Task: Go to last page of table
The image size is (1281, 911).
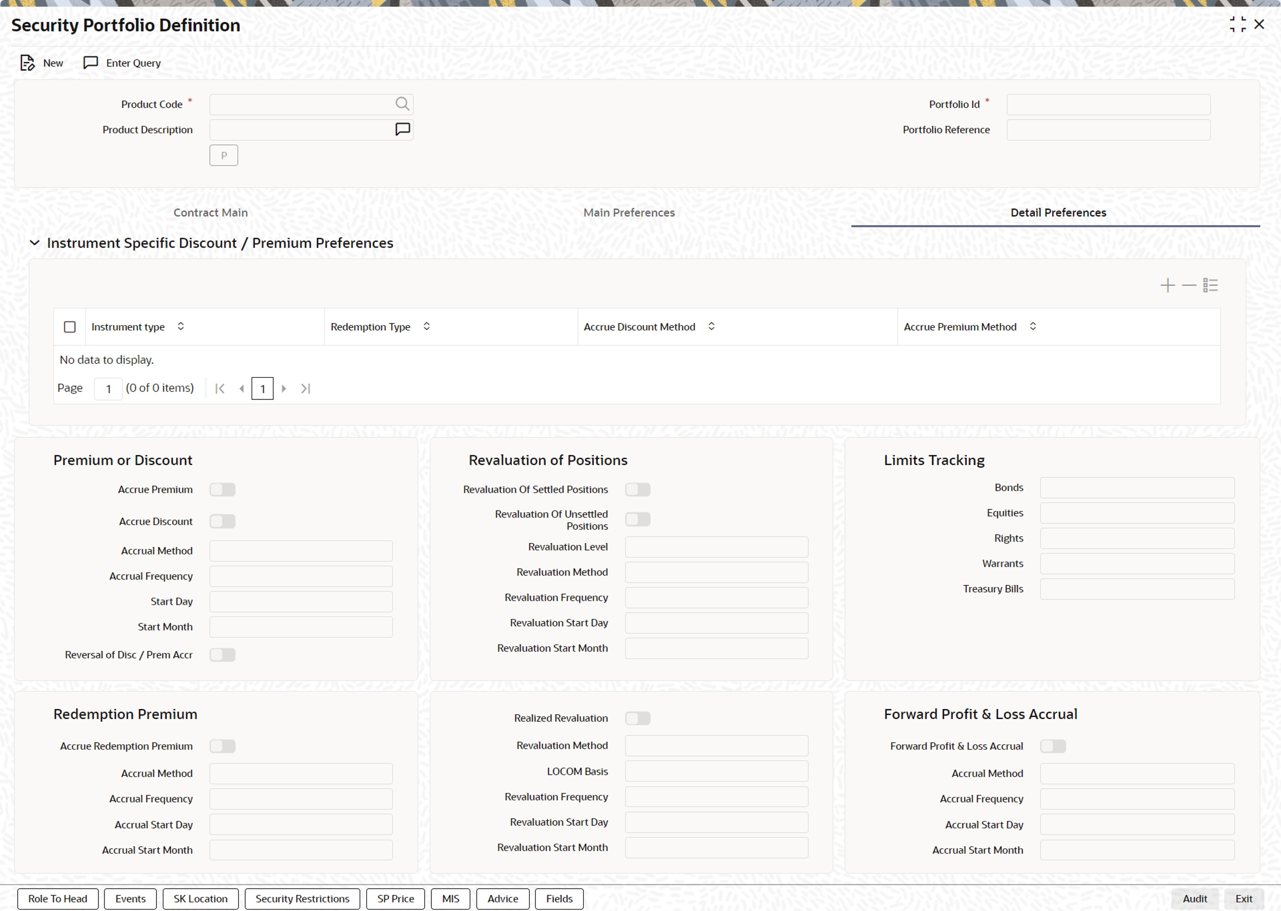Action: coord(305,388)
